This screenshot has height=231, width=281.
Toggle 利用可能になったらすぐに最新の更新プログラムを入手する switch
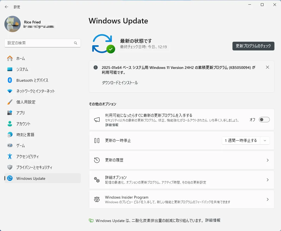[264, 120]
